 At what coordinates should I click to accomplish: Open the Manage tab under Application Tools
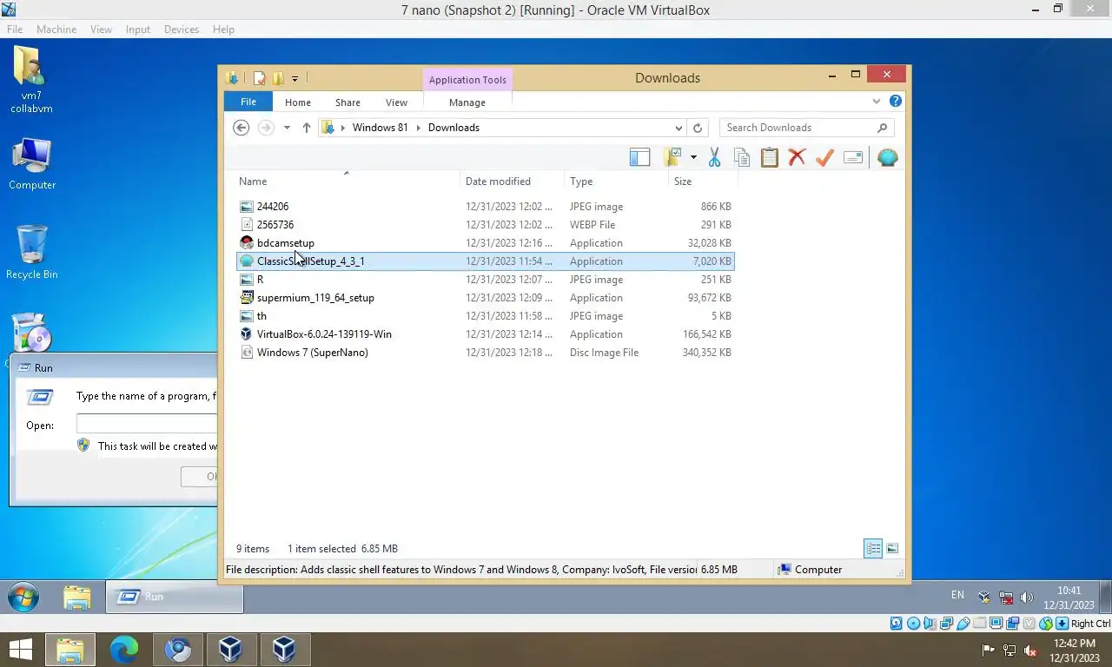[467, 102]
